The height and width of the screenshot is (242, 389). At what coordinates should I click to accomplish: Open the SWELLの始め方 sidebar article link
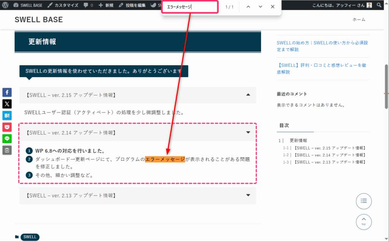pos(322,46)
